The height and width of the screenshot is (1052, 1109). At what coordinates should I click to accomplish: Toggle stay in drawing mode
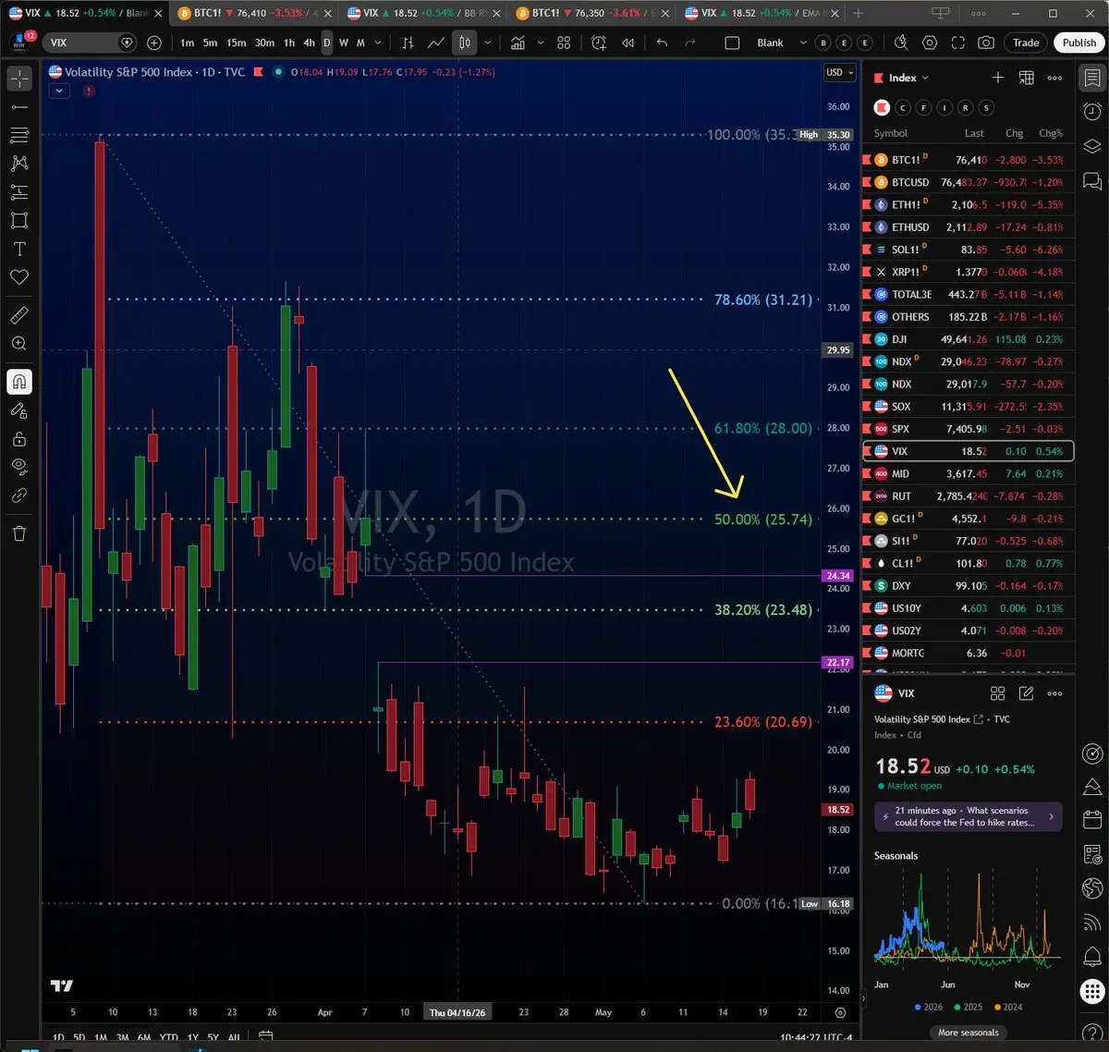click(19, 410)
